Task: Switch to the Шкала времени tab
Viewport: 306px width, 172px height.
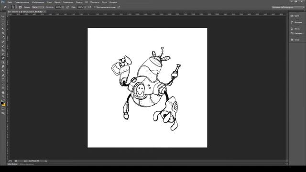Action: coord(27,164)
